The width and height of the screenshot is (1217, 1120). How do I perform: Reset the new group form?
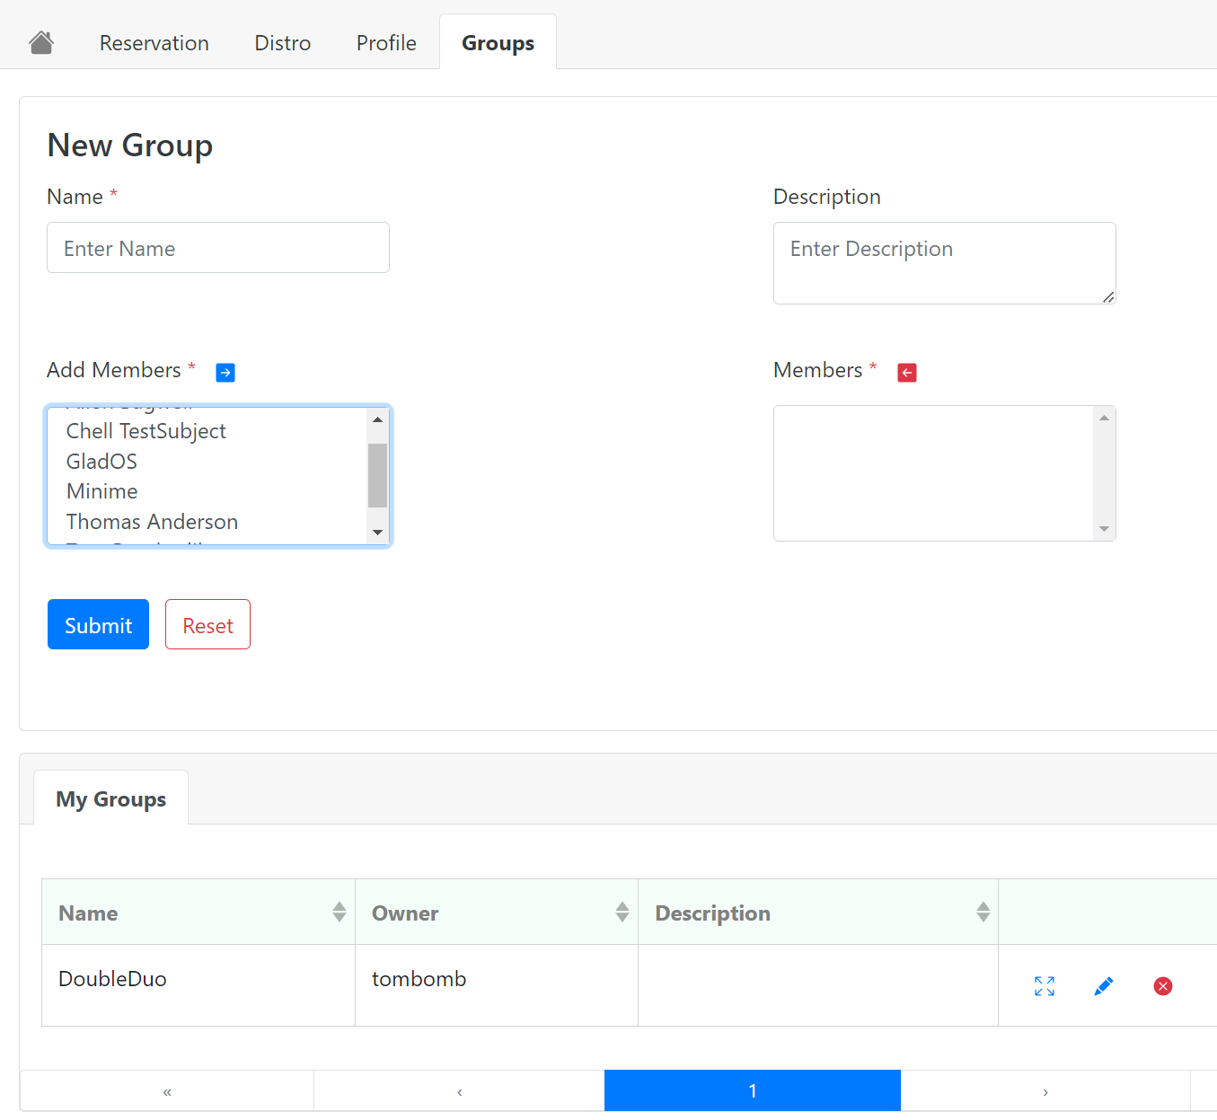(207, 624)
